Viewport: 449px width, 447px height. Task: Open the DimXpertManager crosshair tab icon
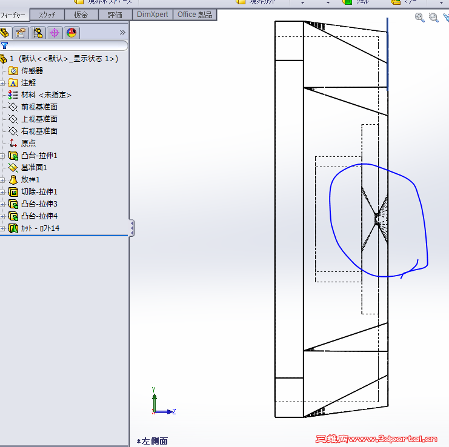tap(55, 33)
